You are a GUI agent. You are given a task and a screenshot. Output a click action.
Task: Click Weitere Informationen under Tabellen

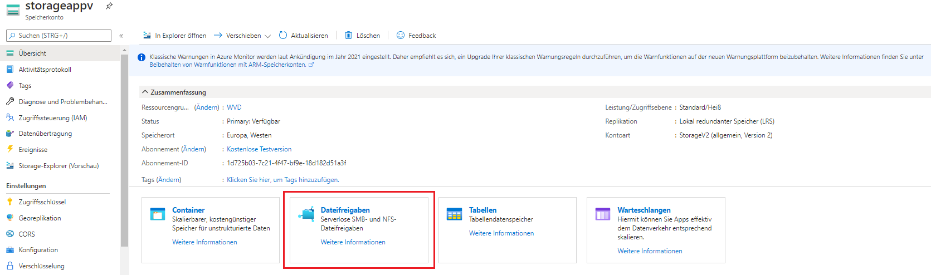coord(501,233)
